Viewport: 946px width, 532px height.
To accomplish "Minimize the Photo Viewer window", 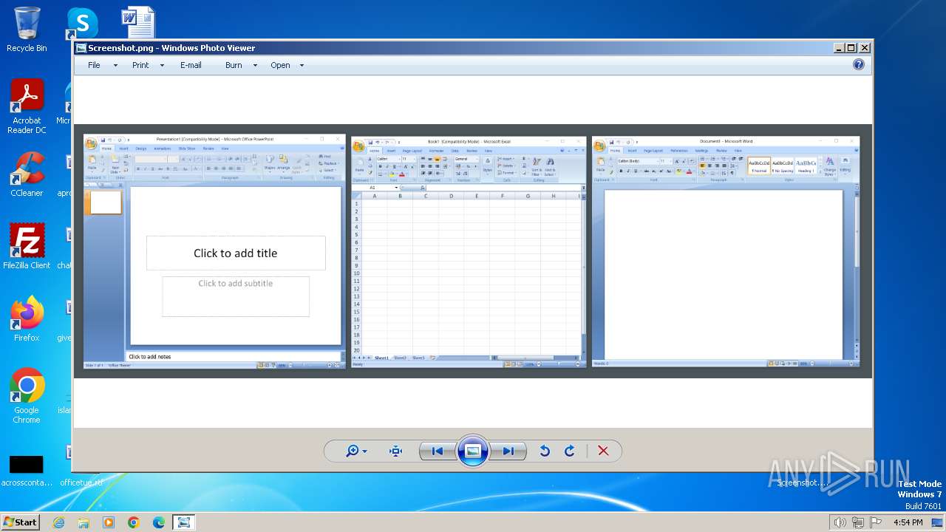I will pyautogui.click(x=839, y=47).
